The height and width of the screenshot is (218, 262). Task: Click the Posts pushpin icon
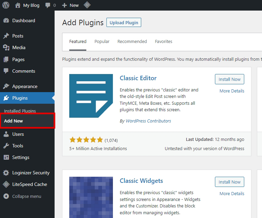pos(6,36)
